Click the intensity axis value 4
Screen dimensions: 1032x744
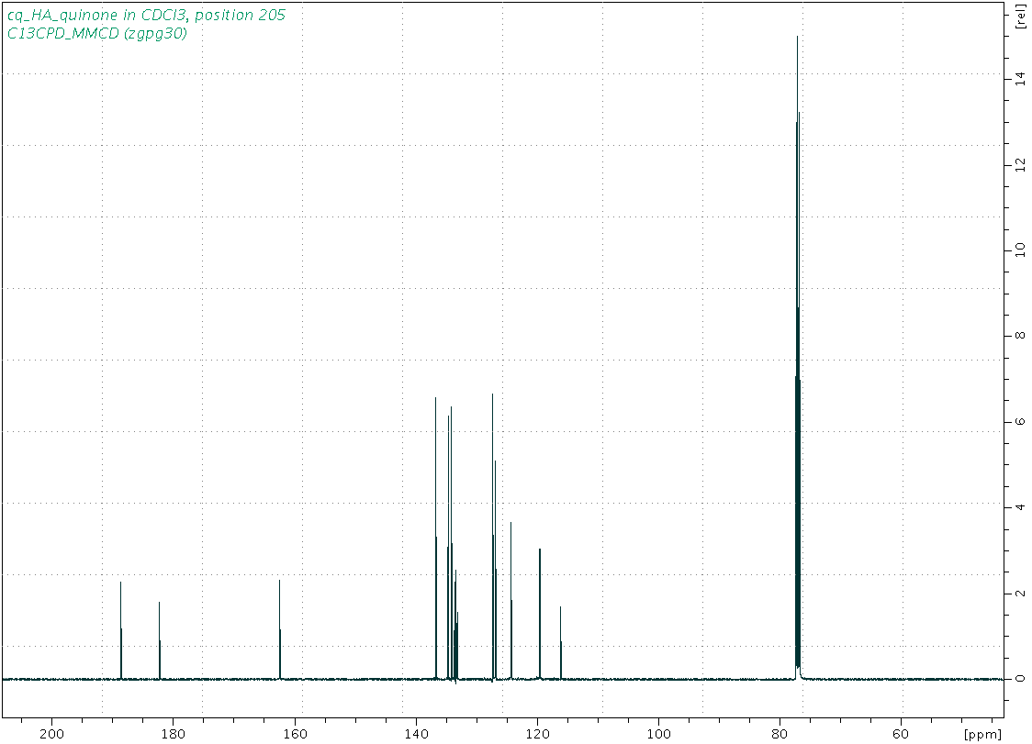(1020, 506)
